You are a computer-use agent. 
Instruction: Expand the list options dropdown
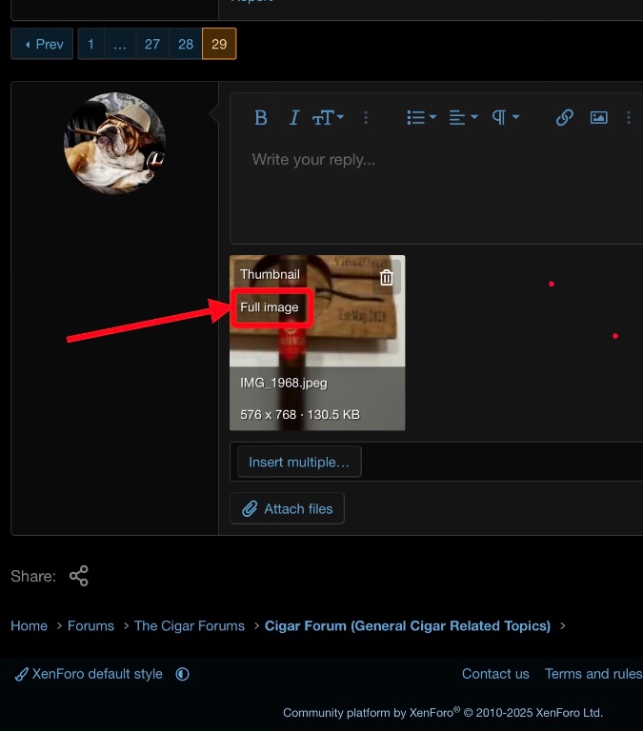pos(421,118)
